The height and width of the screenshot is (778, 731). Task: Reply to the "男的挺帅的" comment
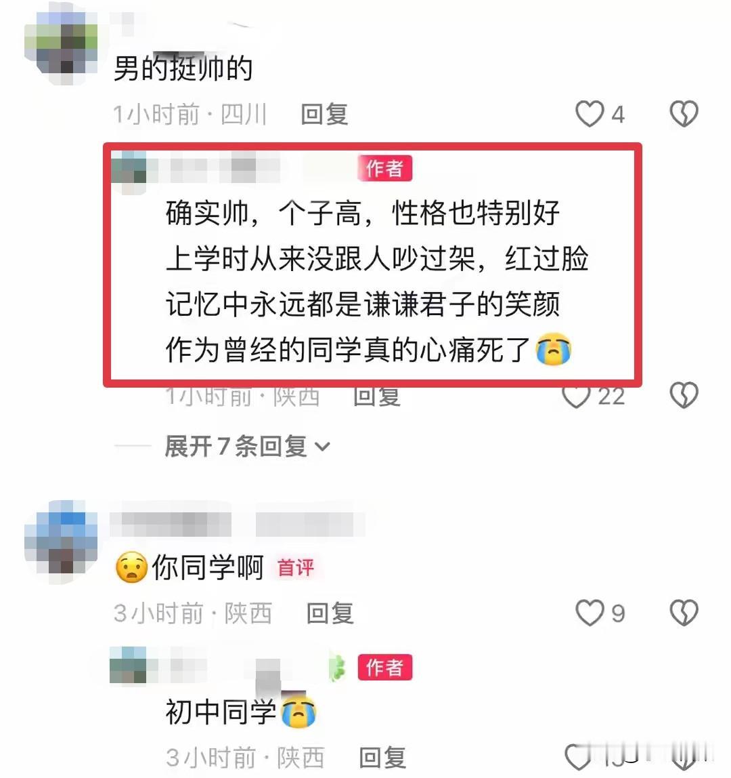click(x=324, y=114)
